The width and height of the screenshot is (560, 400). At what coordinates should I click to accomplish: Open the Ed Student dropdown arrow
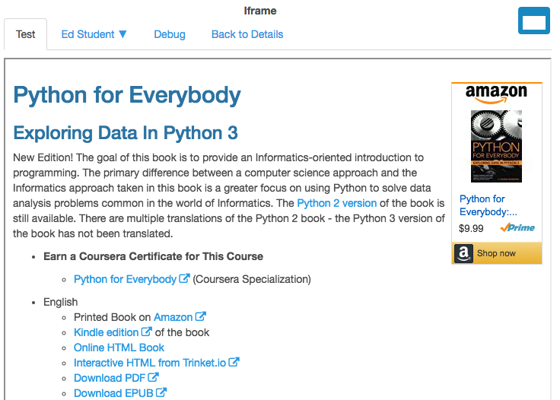pyautogui.click(x=123, y=34)
